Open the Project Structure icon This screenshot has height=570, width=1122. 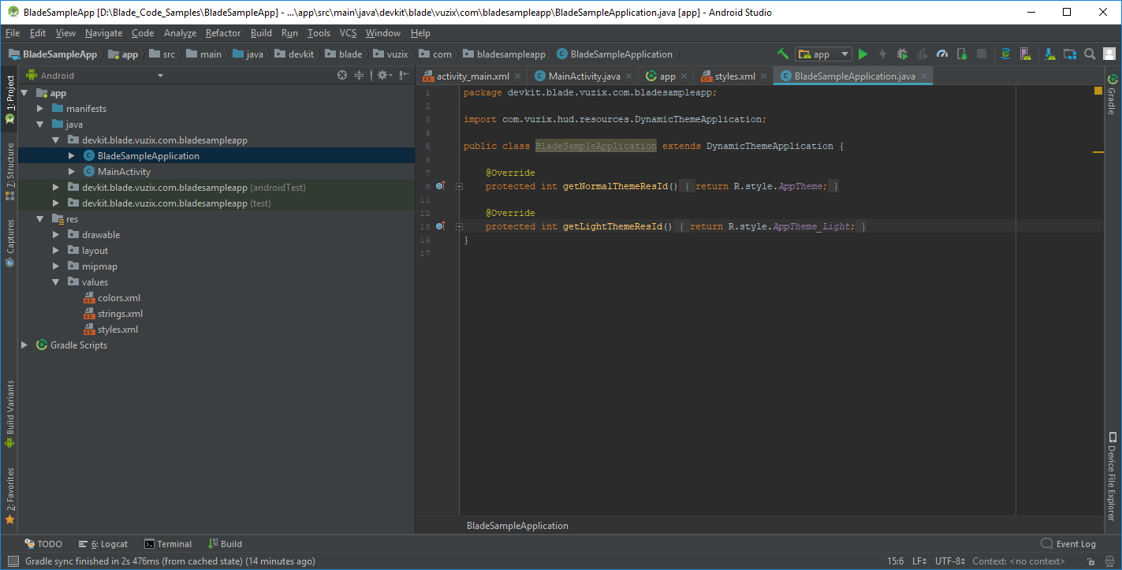click(x=1070, y=54)
